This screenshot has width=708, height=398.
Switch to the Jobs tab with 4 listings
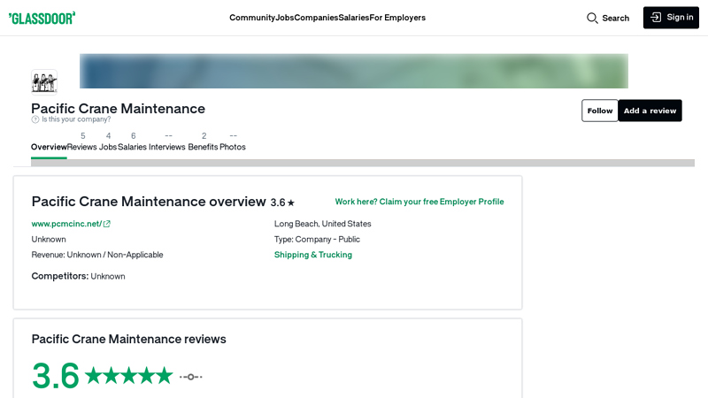(108, 142)
